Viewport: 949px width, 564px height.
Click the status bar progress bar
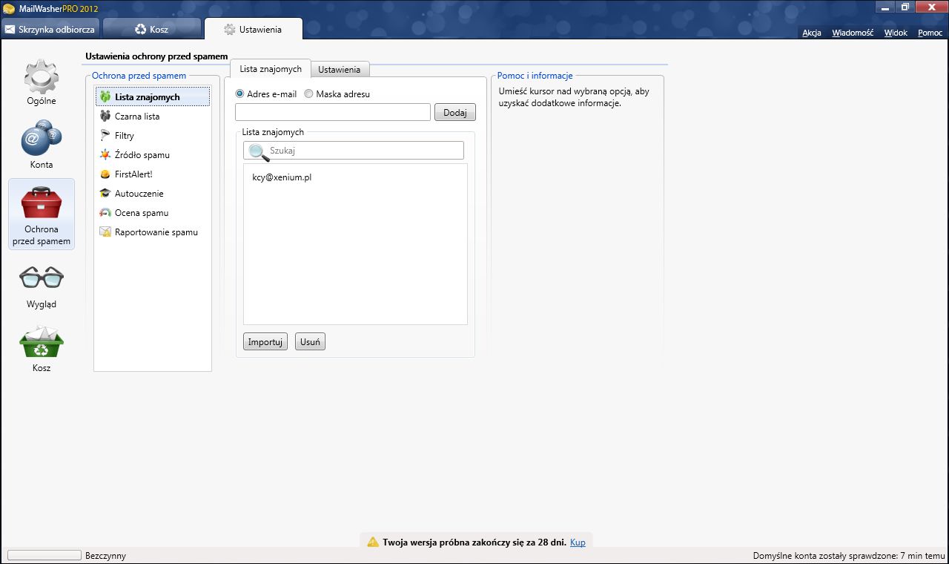(x=44, y=555)
